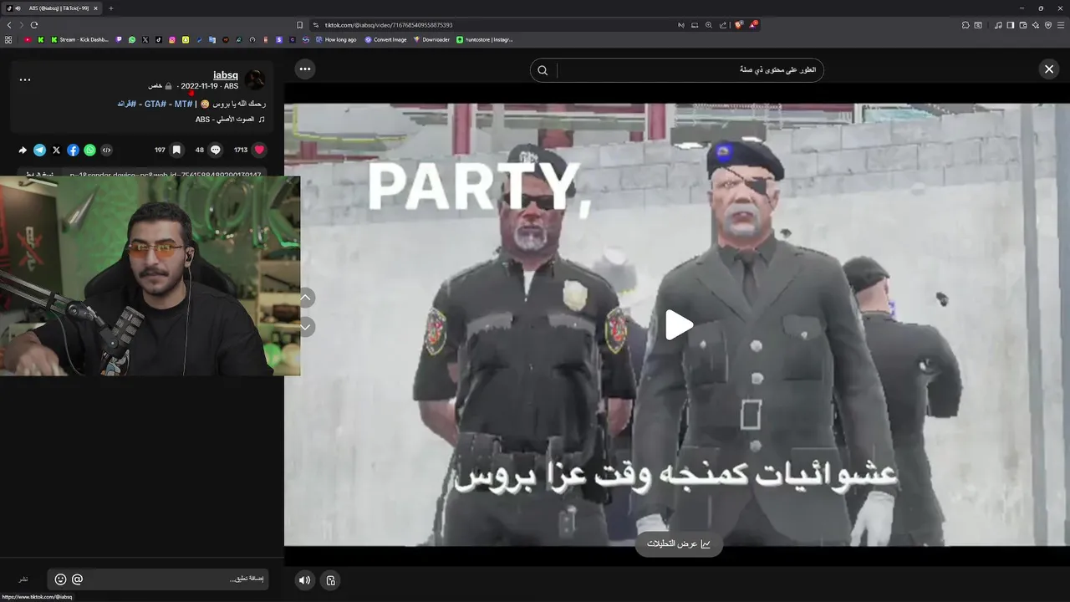1070x602 pixels.
Task: Open the iabsq profile avatar
Action: (x=255, y=80)
